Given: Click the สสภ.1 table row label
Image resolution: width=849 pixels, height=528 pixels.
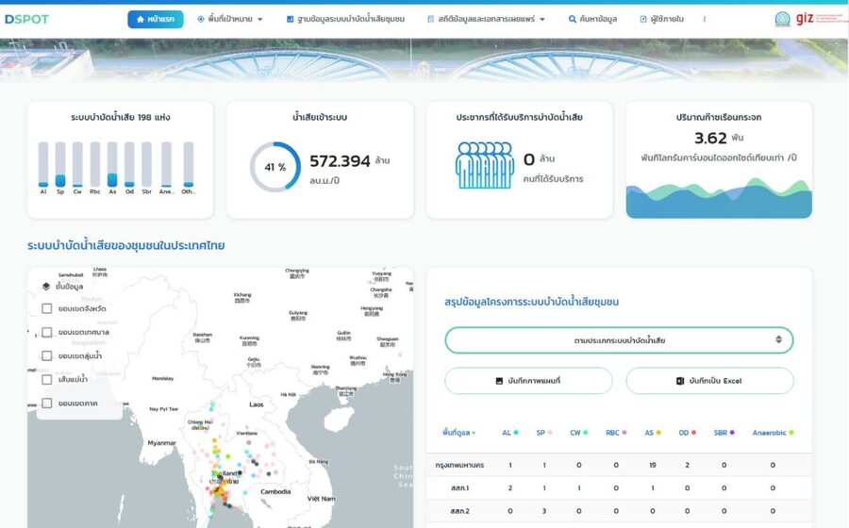Looking at the screenshot, I should point(459,488).
